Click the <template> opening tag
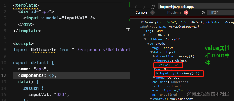The height and width of the screenshot is (101, 234). (26, 5)
